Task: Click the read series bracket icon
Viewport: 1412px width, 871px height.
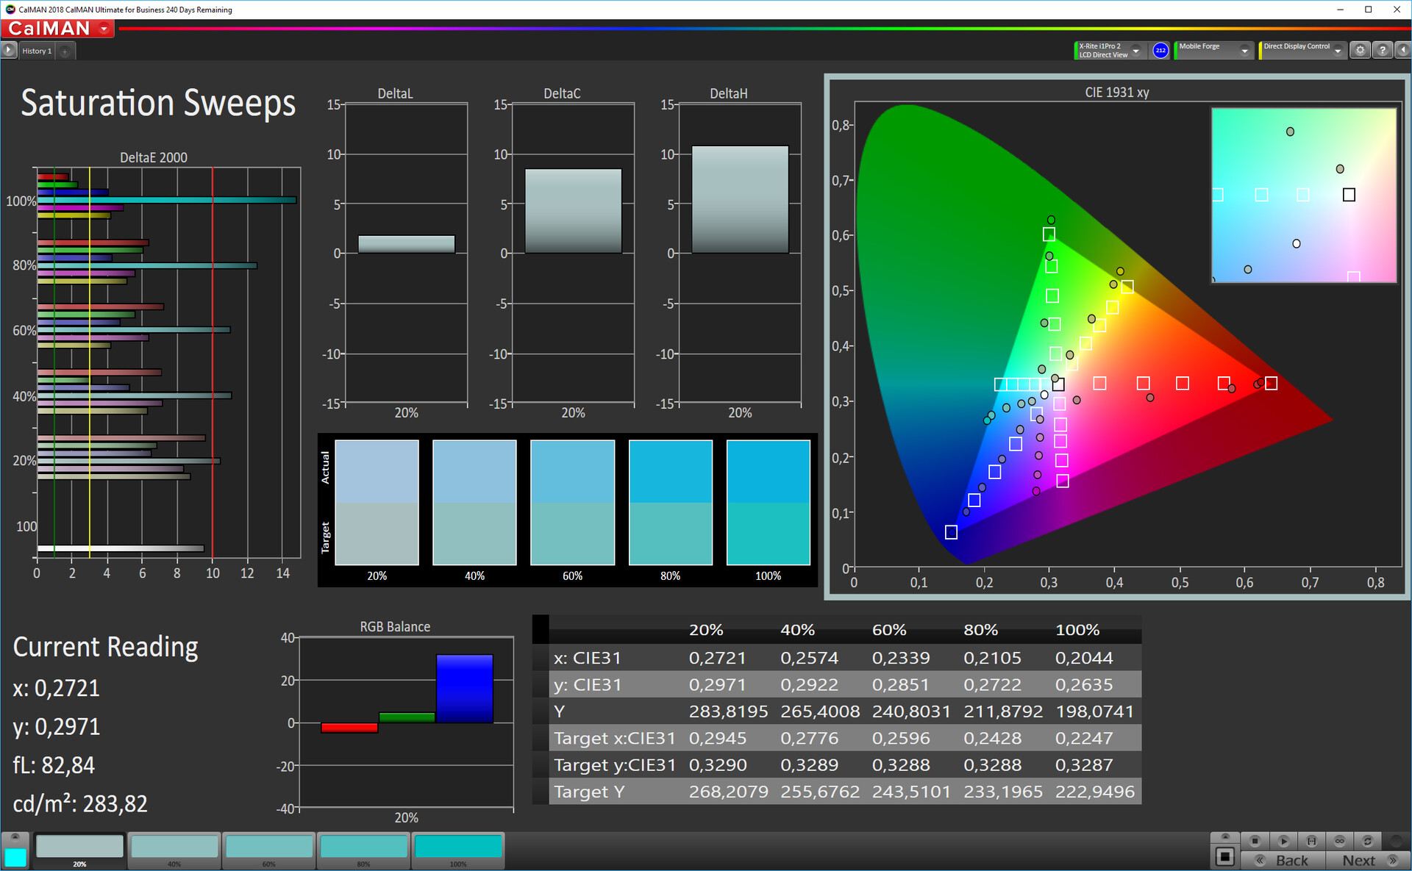Action: [1311, 841]
